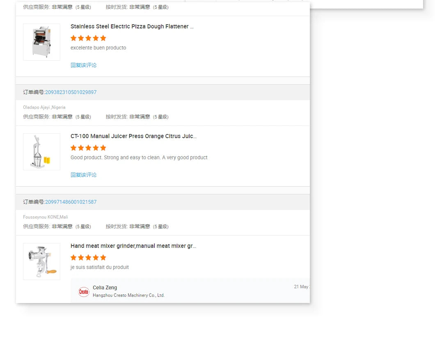This screenshot has width=435, height=344.
Task: Open order number 209971486001021587
Action: [x=71, y=202]
